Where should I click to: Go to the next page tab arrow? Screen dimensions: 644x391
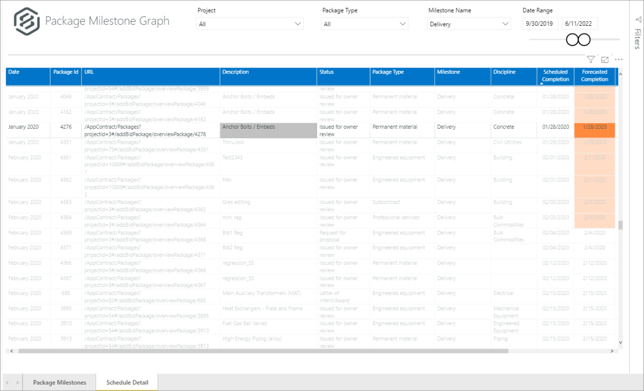click(x=18, y=382)
